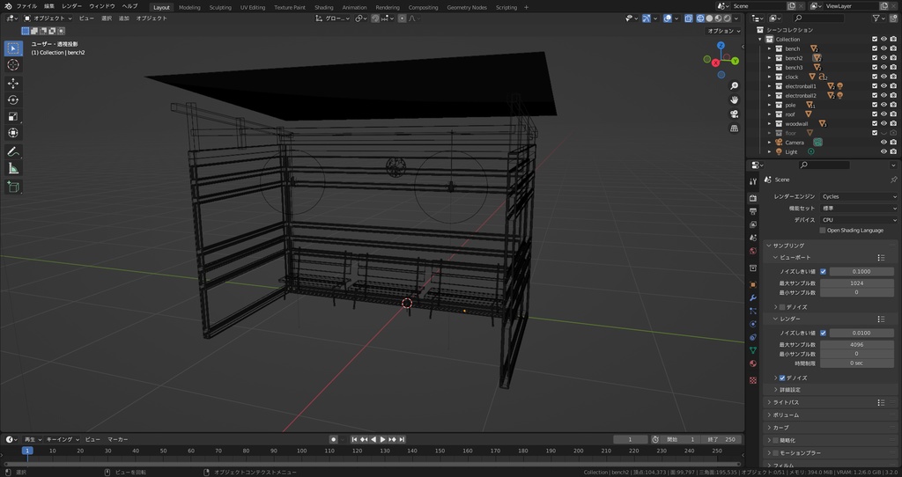This screenshot has height=477, width=902.
Task: Switch to the Modeling workspace tab
Action: point(189,7)
